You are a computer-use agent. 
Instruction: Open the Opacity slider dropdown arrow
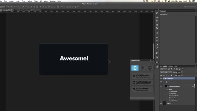(182, 72)
